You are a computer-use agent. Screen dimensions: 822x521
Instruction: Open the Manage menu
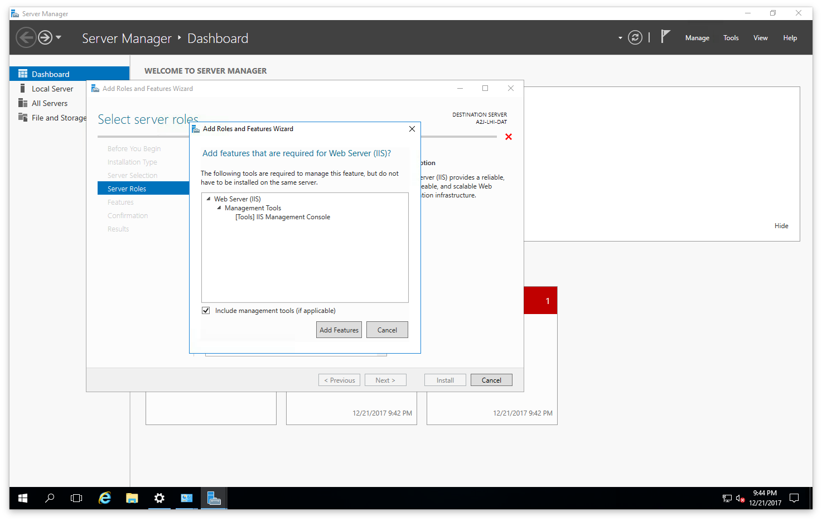coord(697,38)
